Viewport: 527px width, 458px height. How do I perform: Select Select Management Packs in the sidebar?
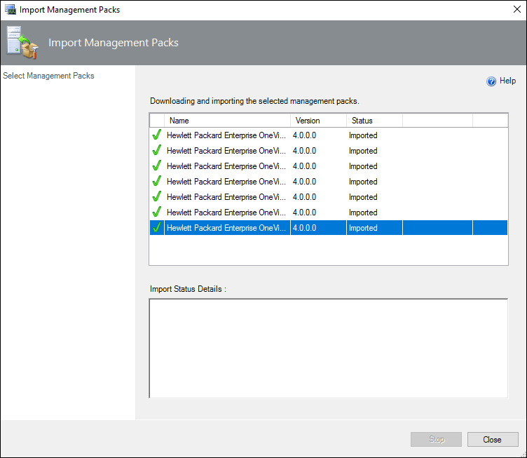(x=48, y=76)
